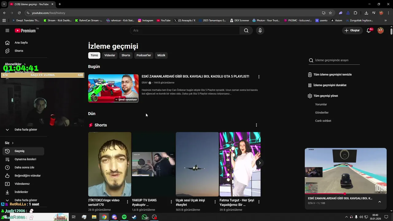Toggle İzleme geçmişini duraklat

[x=327, y=85]
